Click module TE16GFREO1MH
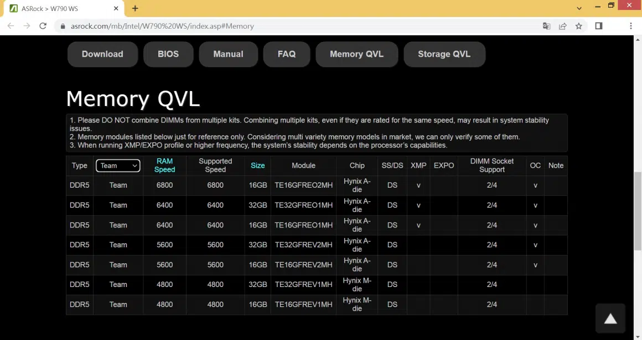Screen dimensions: 642x340 coord(303,225)
